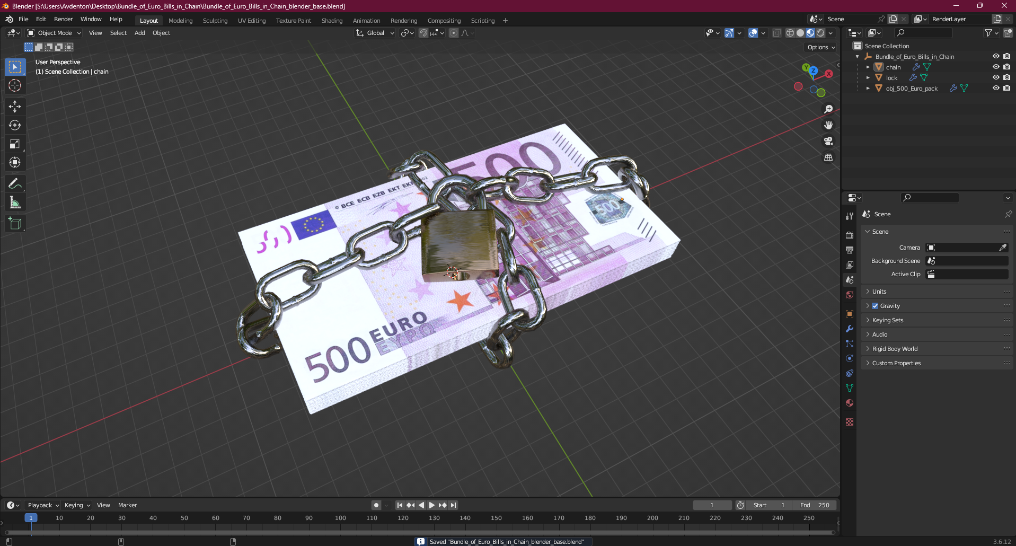Toggle X-ray mode in viewport header
Viewport: 1016px width, 546px height.
click(x=776, y=33)
